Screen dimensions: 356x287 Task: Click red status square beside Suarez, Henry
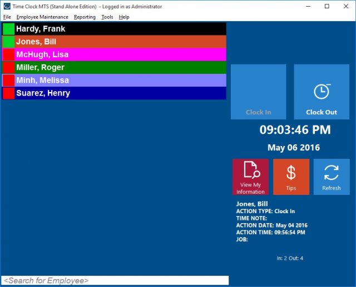[x=9, y=93]
